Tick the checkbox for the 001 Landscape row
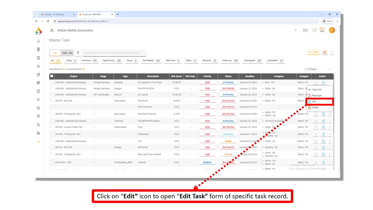Viewport: 373px width, 210px height. (x=52, y=94)
